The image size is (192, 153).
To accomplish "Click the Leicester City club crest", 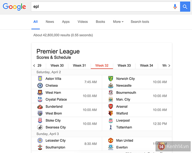I will [x=40, y=141].
